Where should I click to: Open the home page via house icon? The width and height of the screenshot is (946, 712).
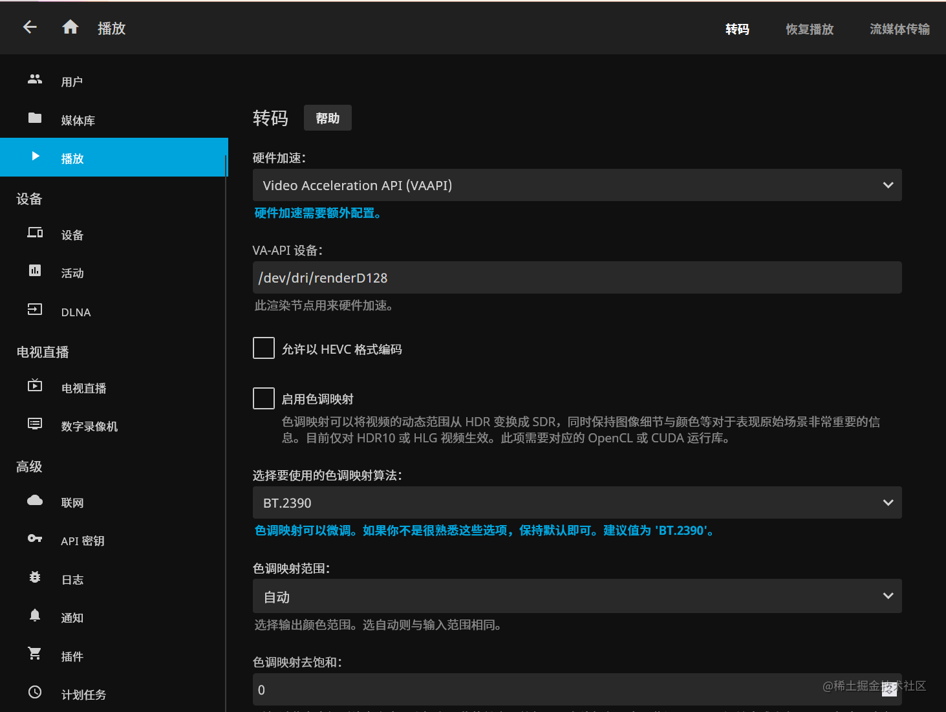click(x=70, y=27)
